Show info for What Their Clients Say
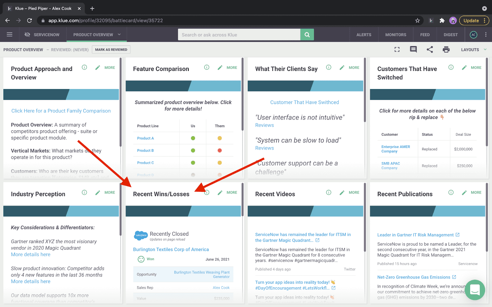 coord(329,67)
